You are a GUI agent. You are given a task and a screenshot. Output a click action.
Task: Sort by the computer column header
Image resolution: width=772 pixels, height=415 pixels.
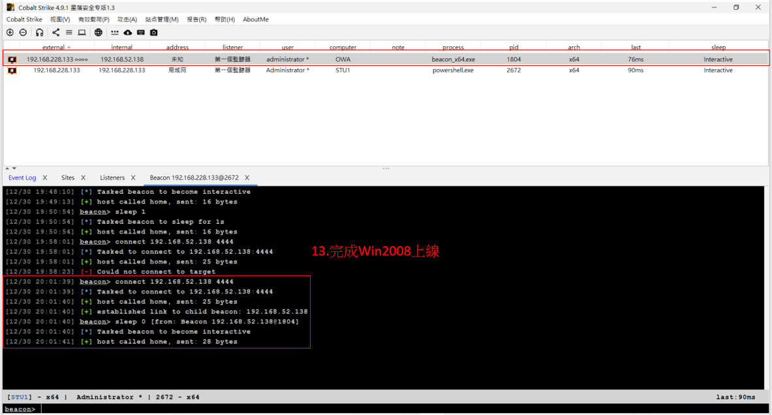343,47
